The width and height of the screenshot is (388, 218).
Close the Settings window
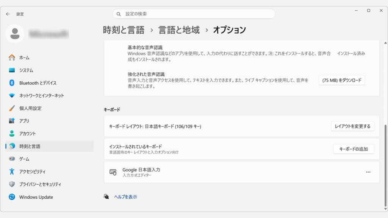tap(381, 11)
